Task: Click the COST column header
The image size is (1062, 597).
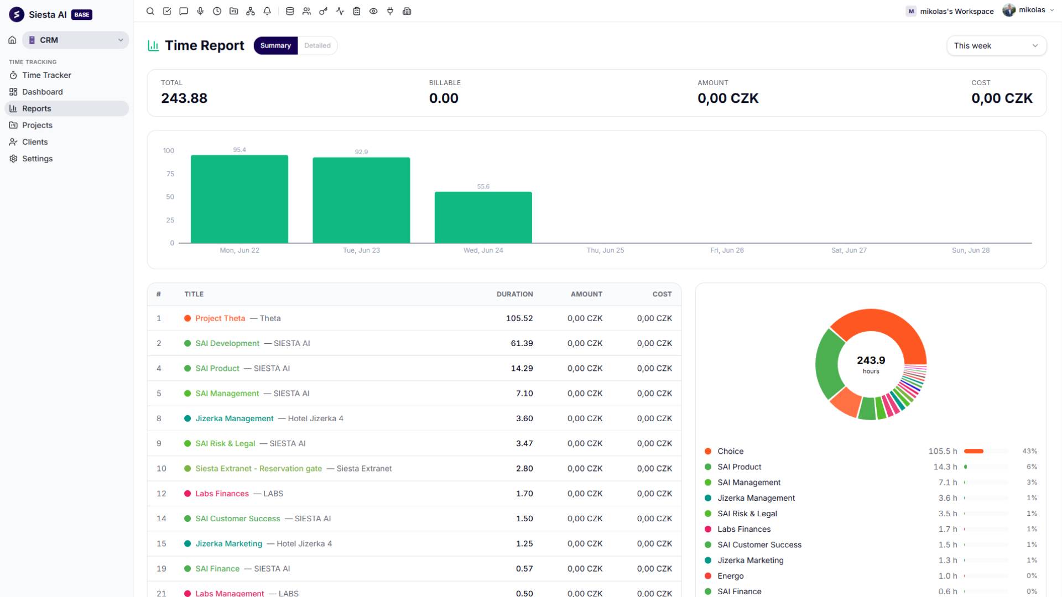Action: pos(662,294)
